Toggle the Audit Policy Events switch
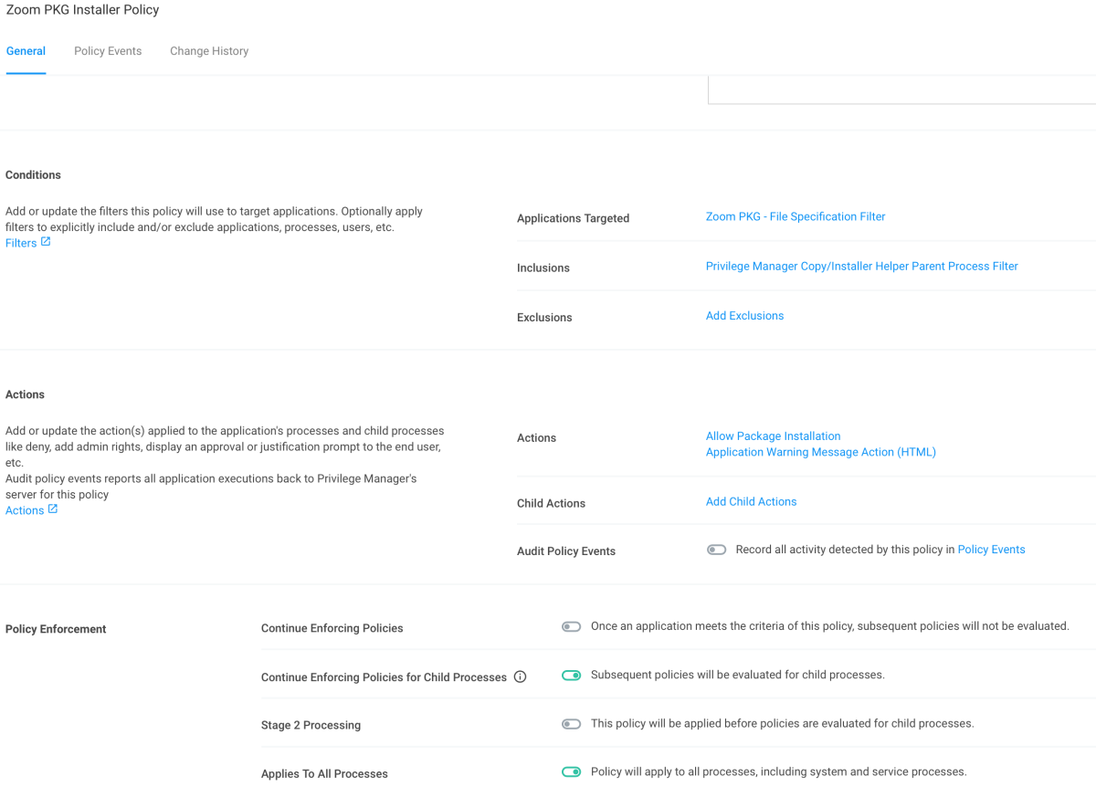 coord(716,550)
